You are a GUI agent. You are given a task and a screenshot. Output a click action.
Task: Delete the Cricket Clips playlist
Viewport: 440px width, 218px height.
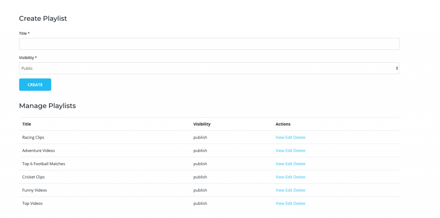pyautogui.click(x=299, y=177)
